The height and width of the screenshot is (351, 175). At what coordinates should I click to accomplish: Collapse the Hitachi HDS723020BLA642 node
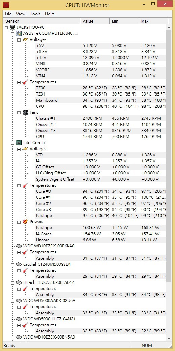coord(13,283)
